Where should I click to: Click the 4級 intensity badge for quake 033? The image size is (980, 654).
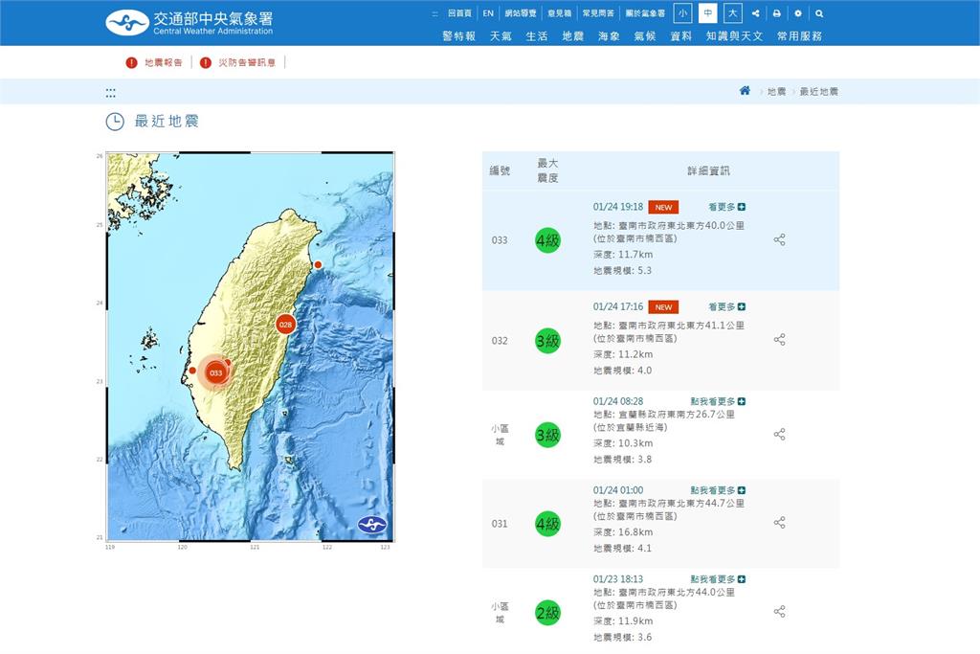point(548,240)
